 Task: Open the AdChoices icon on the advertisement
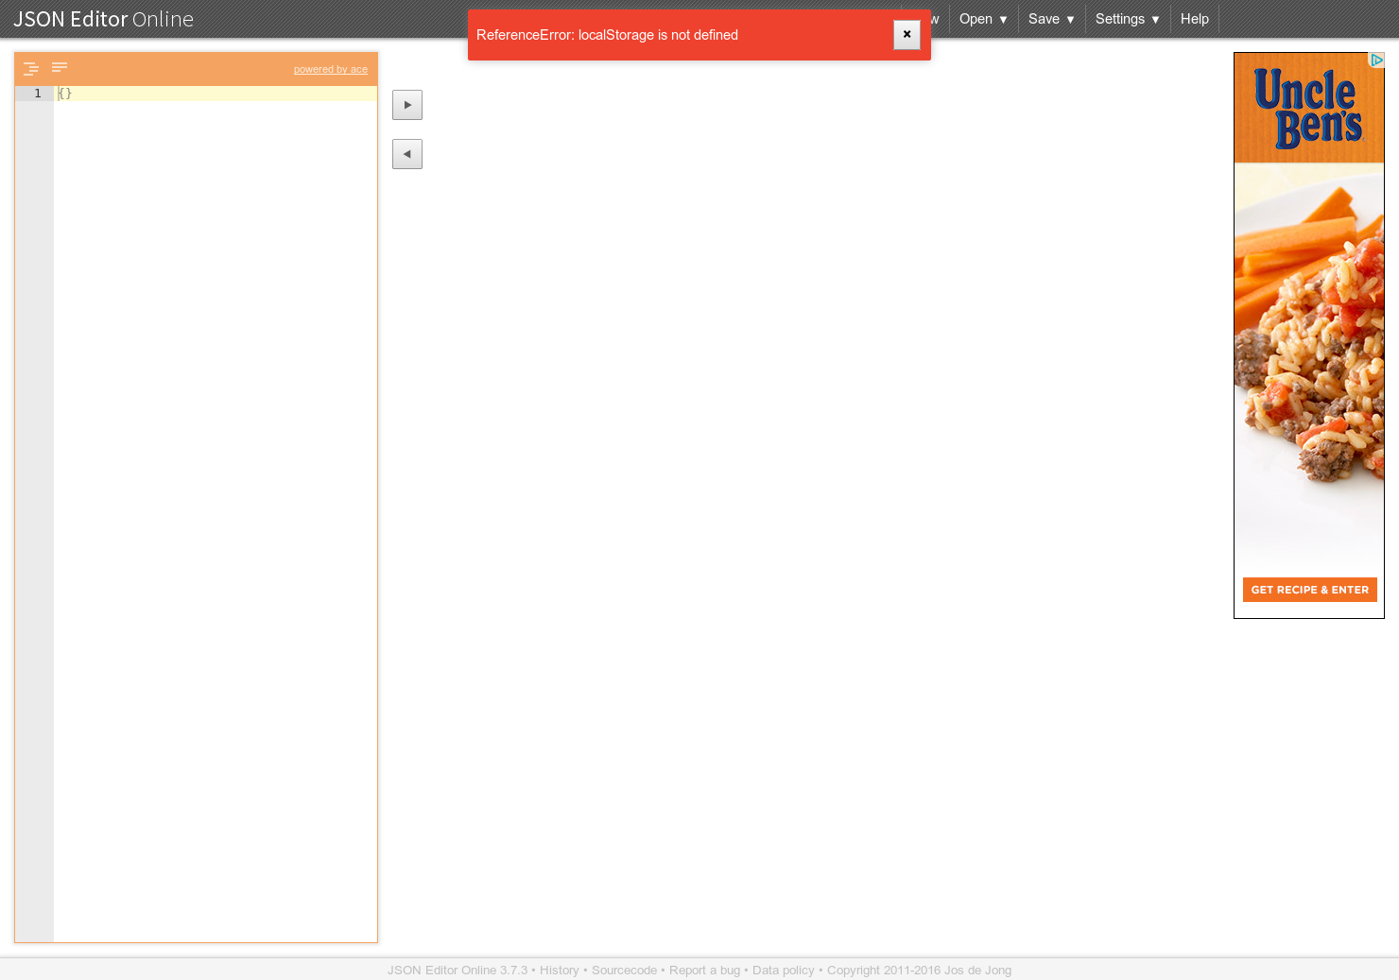[1378, 60]
